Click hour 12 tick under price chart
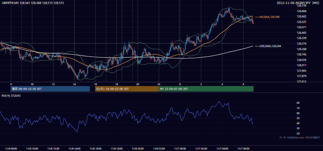323x151 pixels. click(53, 84)
